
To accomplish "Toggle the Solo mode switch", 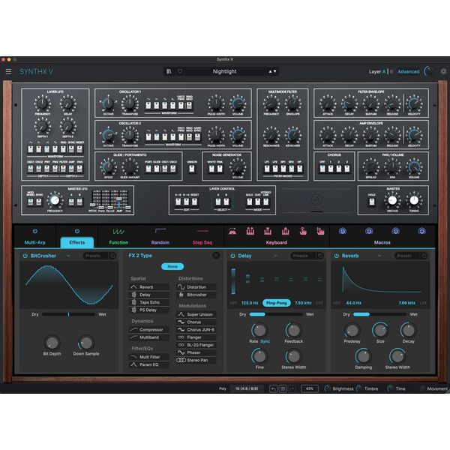I will 250,202.
